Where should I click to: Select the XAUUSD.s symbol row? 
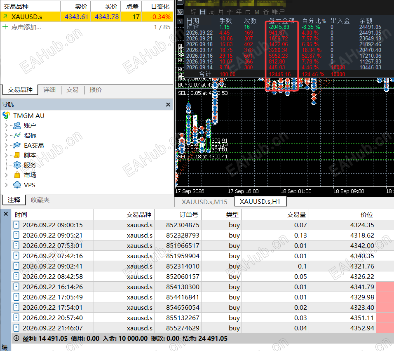click(87, 16)
